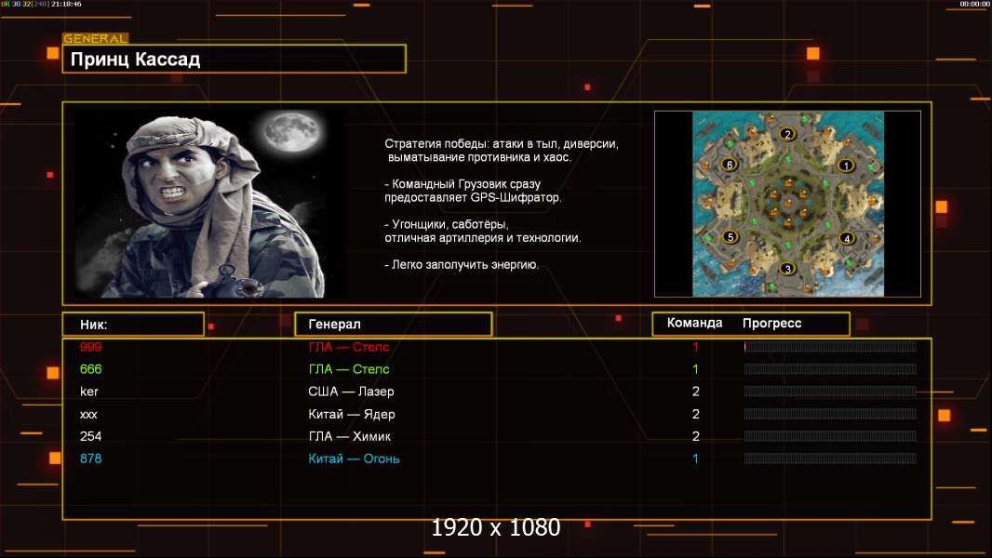This screenshot has width=992, height=558.
Task: Click start position 3 marker on the map
Action: (787, 270)
